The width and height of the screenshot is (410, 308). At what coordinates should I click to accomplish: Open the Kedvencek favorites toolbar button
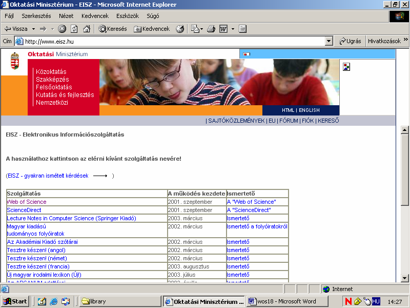coord(152,29)
